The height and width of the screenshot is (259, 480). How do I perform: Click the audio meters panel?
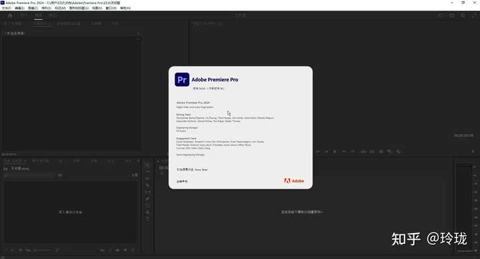click(466, 208)
